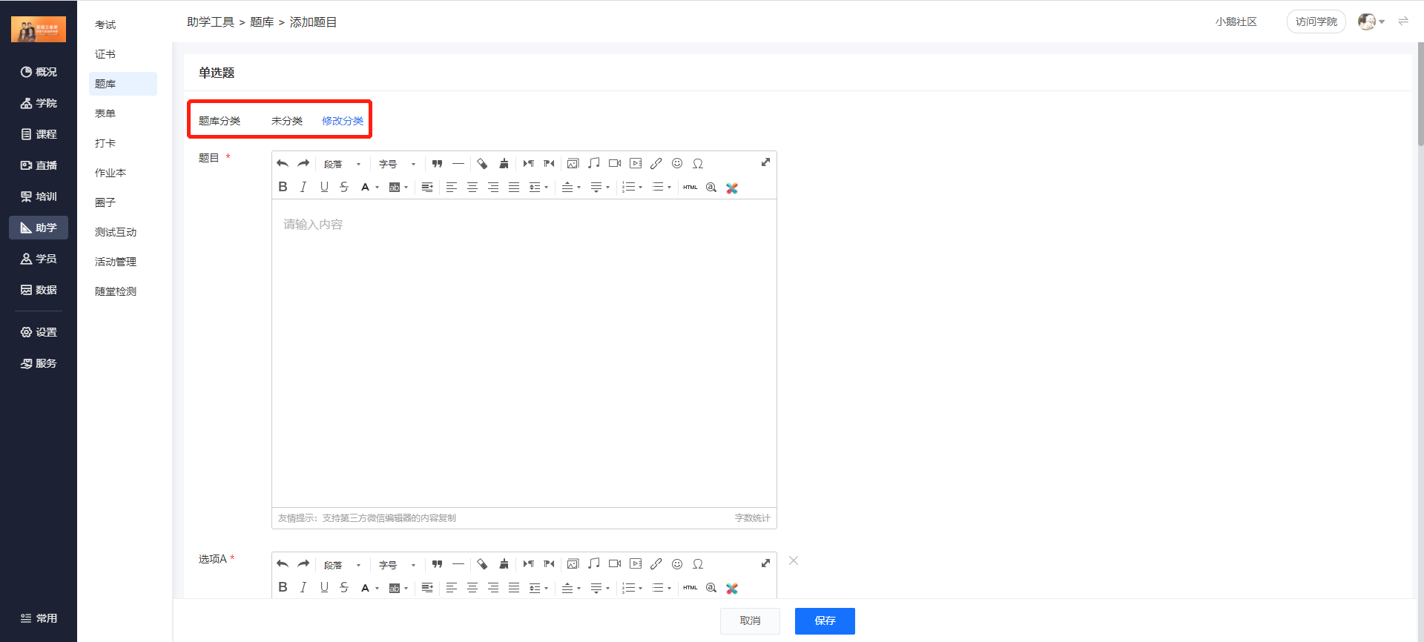1424x642 pixels.
Task: Expand the 题目 editor to fullscreen
Action: [765, 162]
